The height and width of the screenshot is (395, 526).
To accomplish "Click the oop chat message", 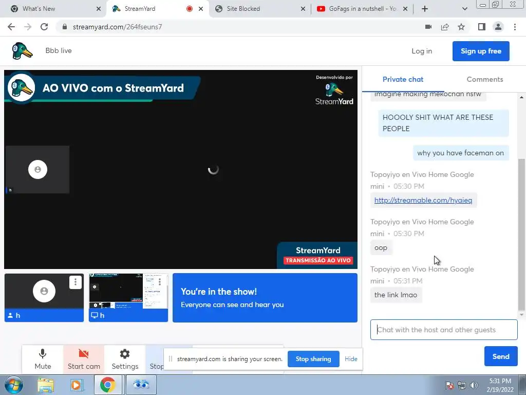I will tap(381, 247).
